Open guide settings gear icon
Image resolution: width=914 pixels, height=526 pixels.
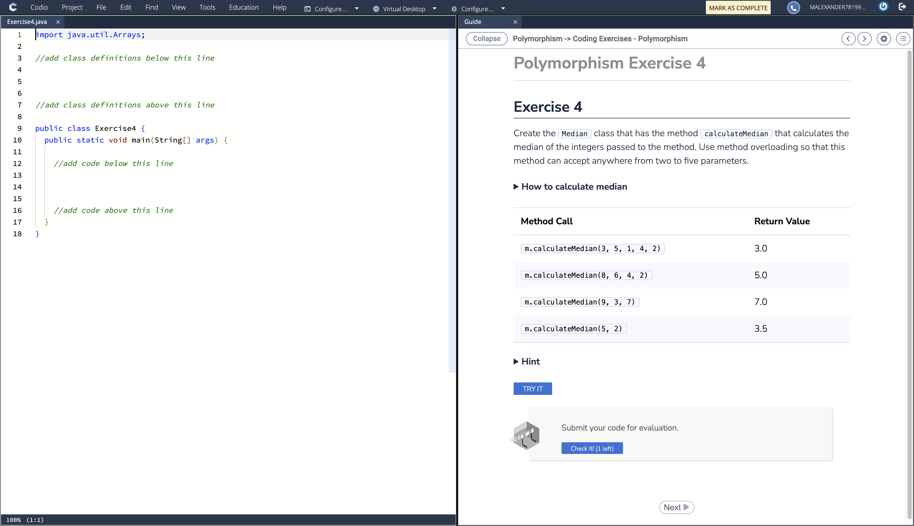(884, 39)
